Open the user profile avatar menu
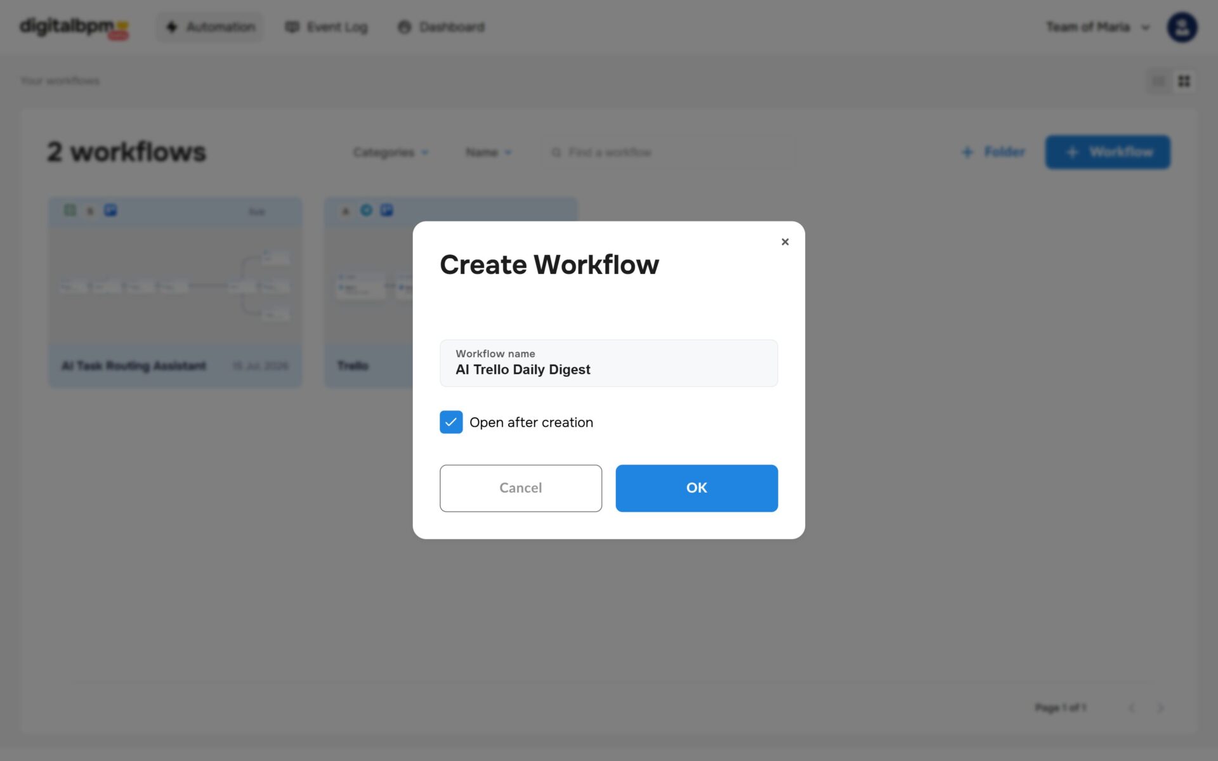Image resolution: width=1218 pixels, height=761 pixels. tap(1182, 27)
